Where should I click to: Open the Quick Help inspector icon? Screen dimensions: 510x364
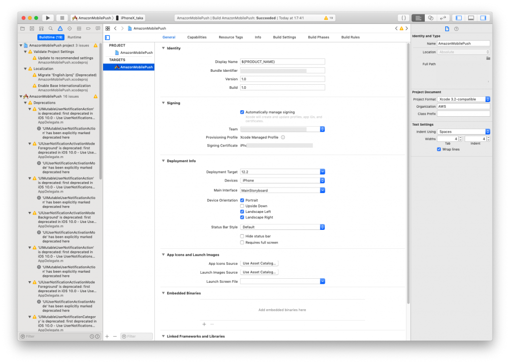pos(456,28)
